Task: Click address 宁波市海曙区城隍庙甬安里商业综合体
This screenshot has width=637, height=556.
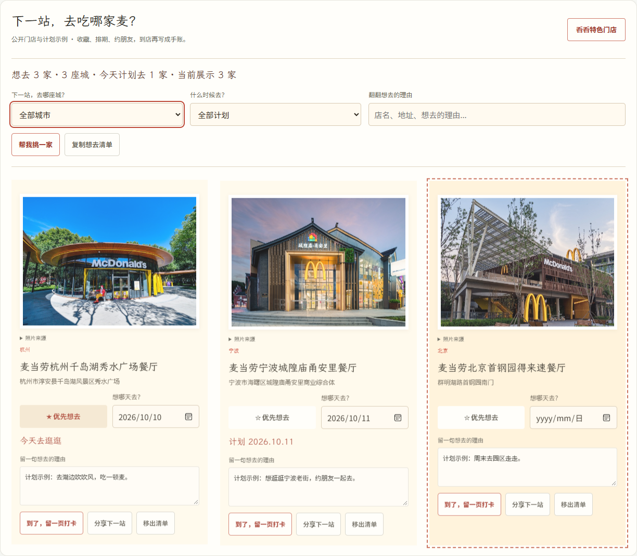Action: click(x=282, y=382)
